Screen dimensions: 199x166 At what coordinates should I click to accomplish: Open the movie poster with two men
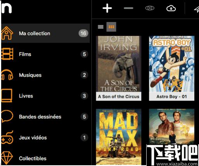click(171, 127)
